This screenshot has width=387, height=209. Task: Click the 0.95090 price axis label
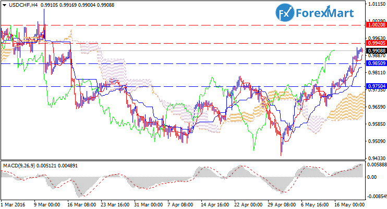[x=376, y=141]
